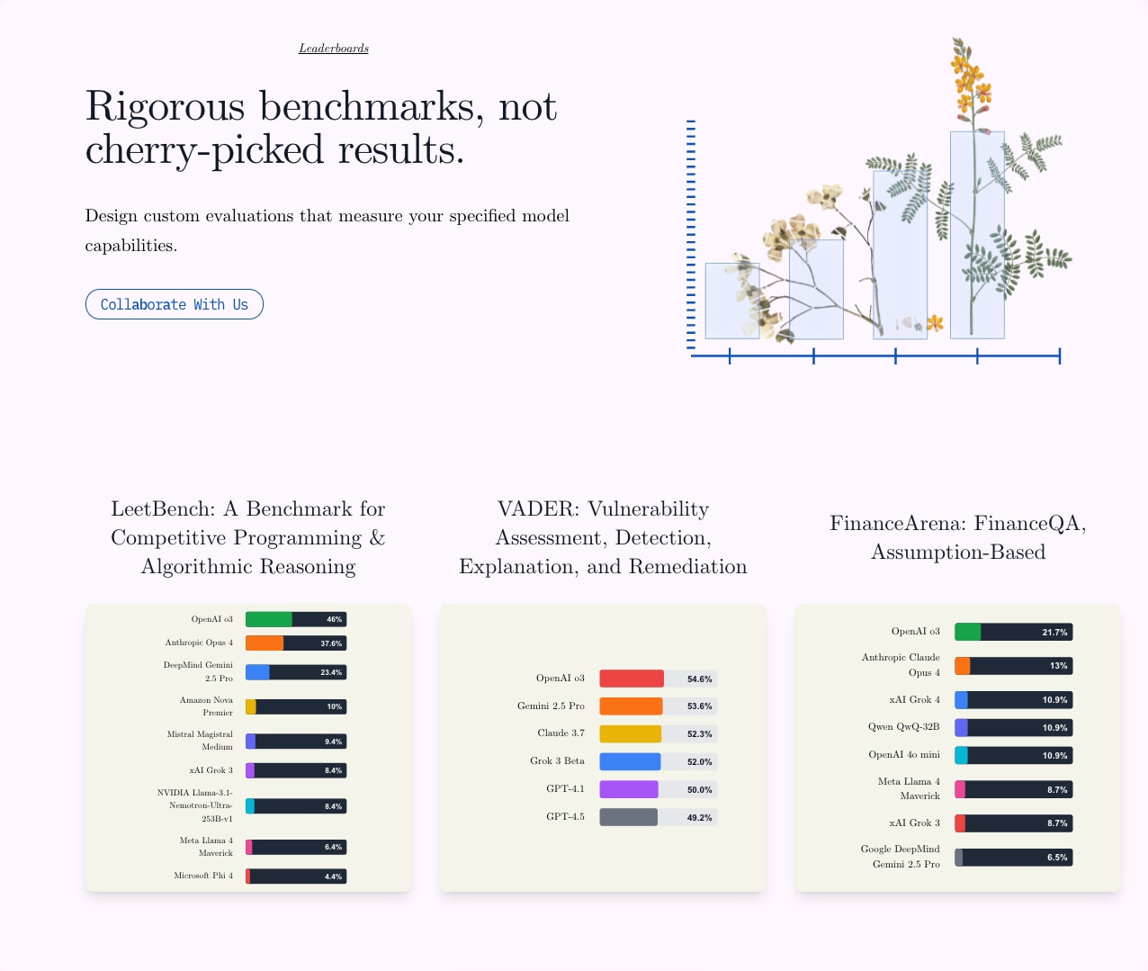This screenshot has width=1148, height=971.
Task: Click the LeetBench Anthropic Opus 4 37.6% bar
Action: pyautogui.click(x=296, y=643)
